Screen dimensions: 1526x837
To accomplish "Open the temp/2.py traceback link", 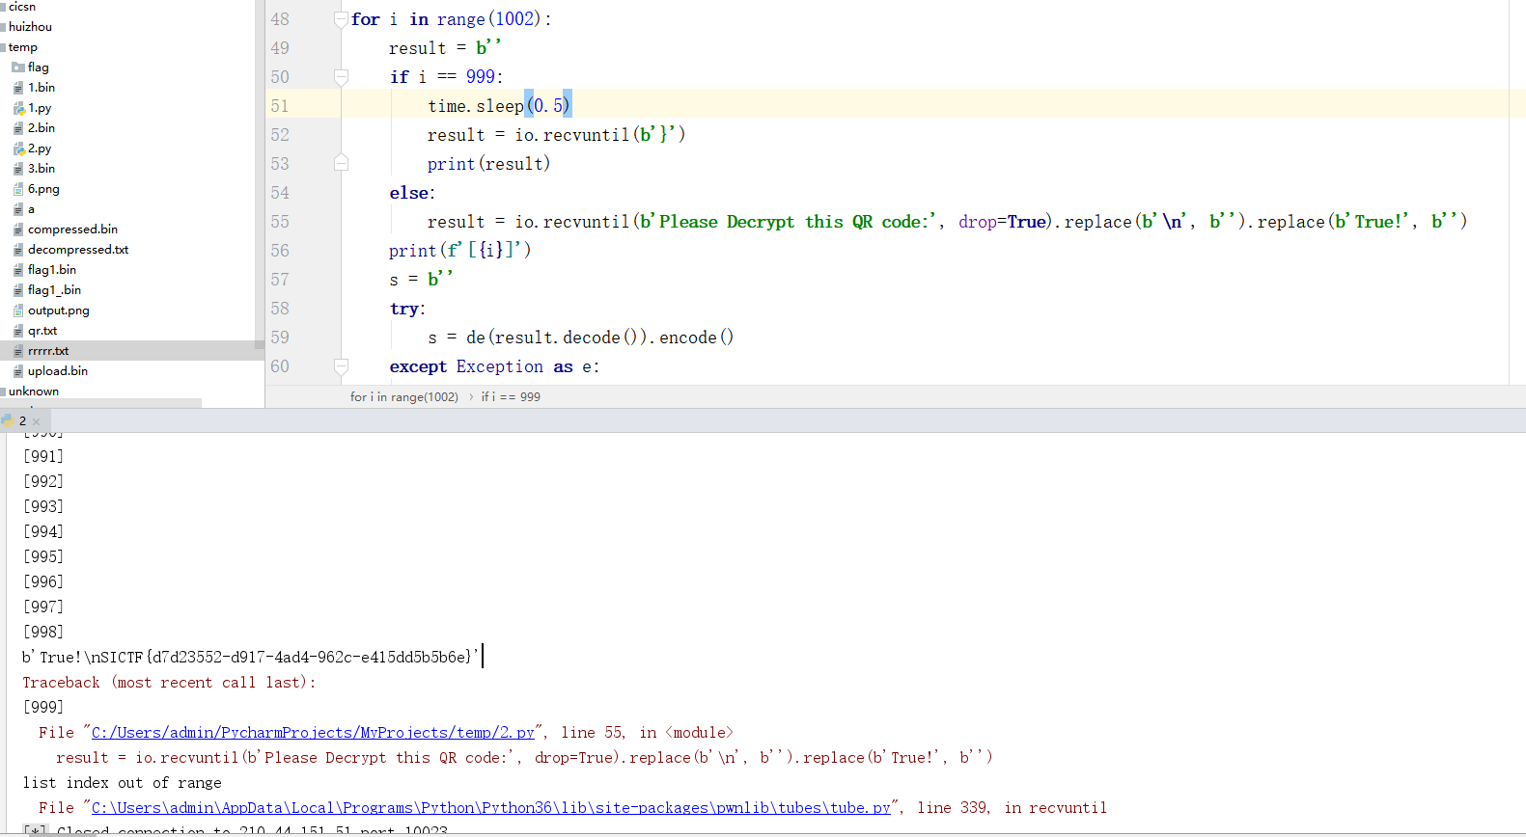I will (313, 733).
